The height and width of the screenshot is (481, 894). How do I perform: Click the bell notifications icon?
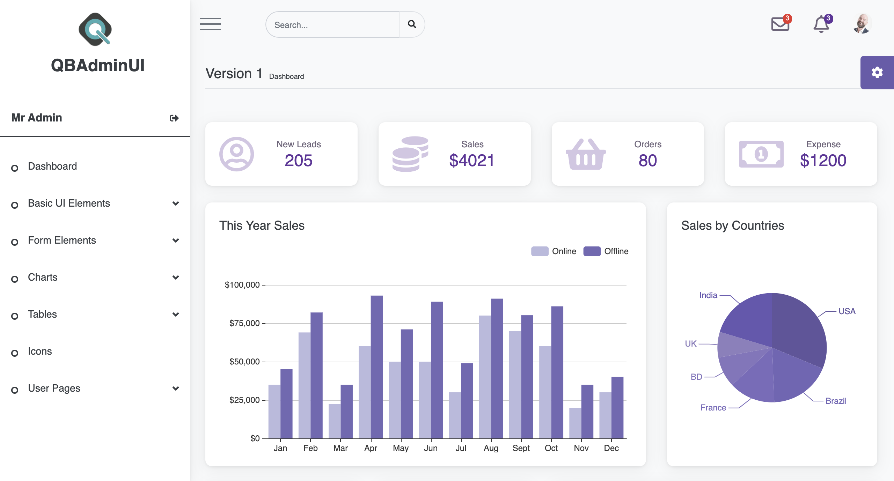[x=821, y=24]
